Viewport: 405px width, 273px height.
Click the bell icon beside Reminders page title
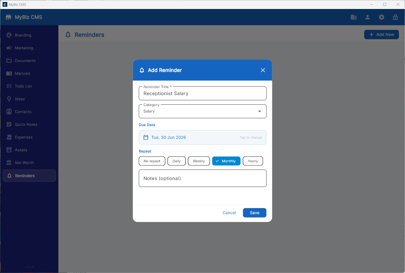pyautogui.click(x=68, y=35)
